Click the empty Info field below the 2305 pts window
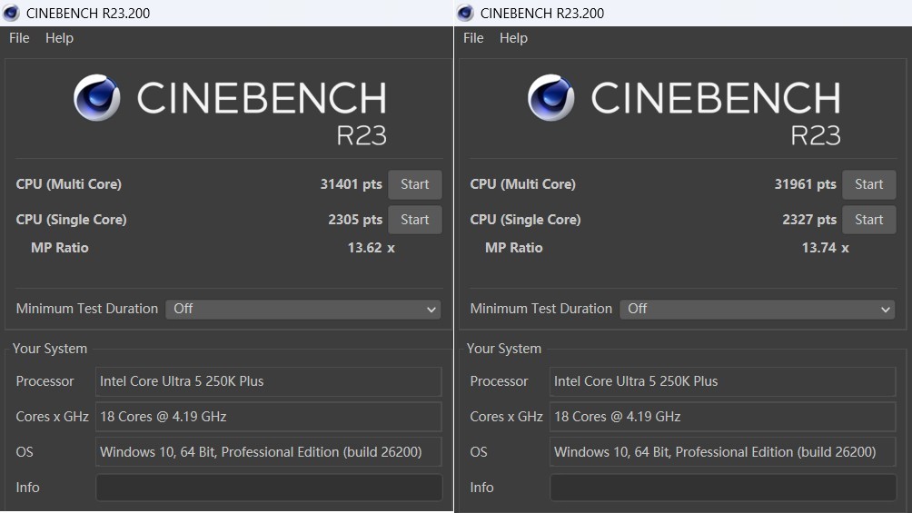912x513 pixels. (269, 488)
